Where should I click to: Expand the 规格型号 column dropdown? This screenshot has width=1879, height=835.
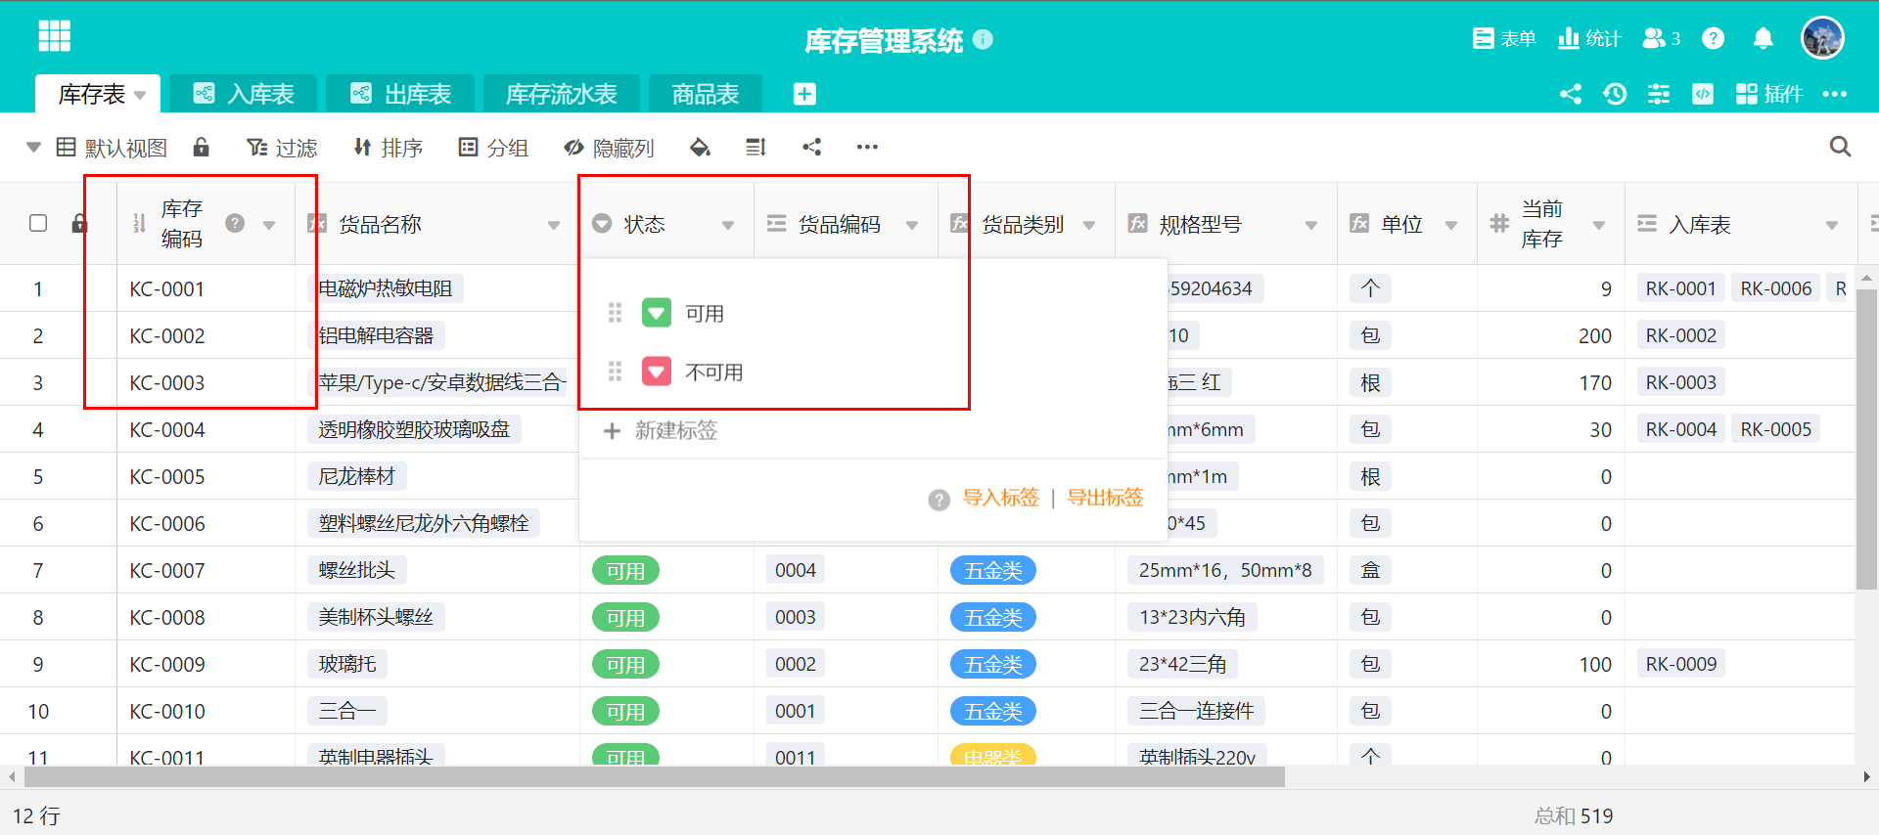1311,225
